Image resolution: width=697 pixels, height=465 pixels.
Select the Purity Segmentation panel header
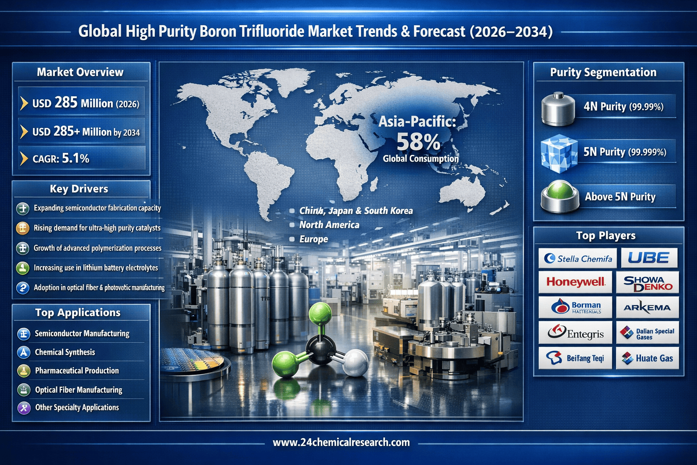click(603, 73)
